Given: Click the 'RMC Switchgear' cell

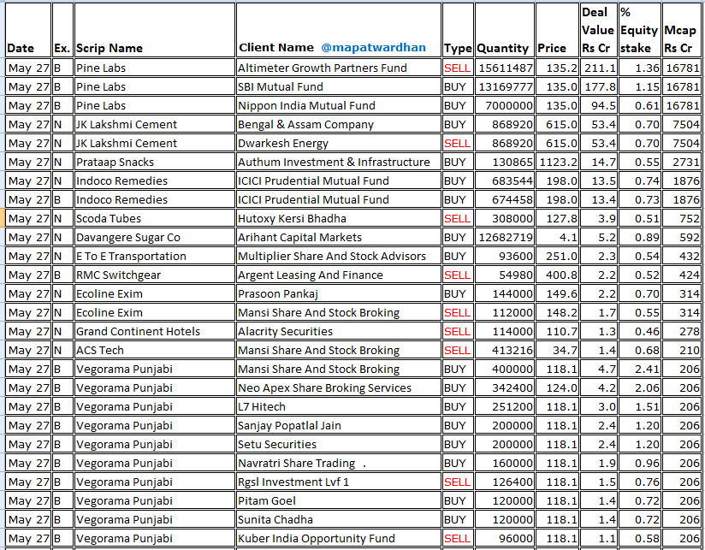Looking at the screenshot, I should 155,275.
